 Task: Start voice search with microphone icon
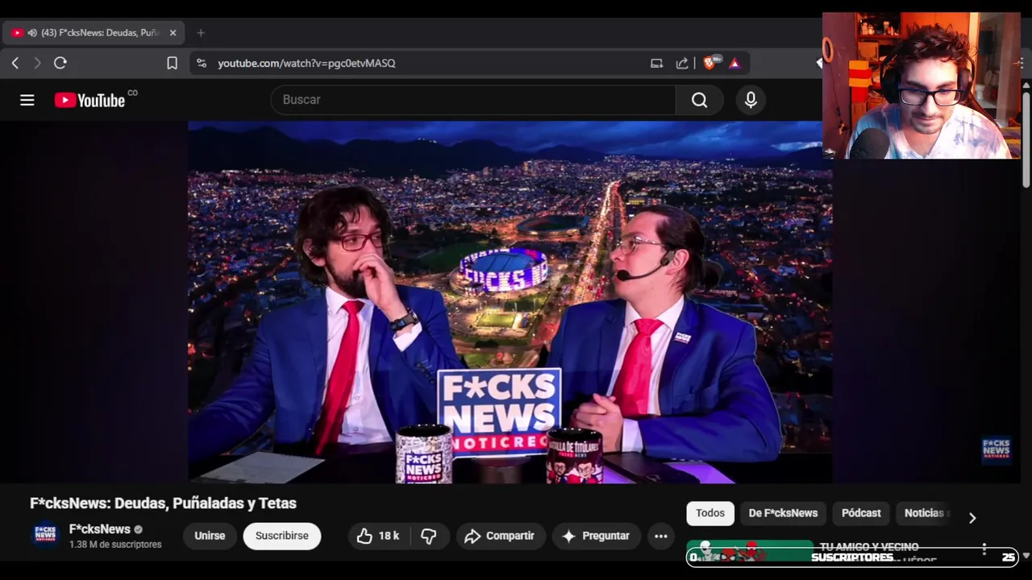pos(751,100)
